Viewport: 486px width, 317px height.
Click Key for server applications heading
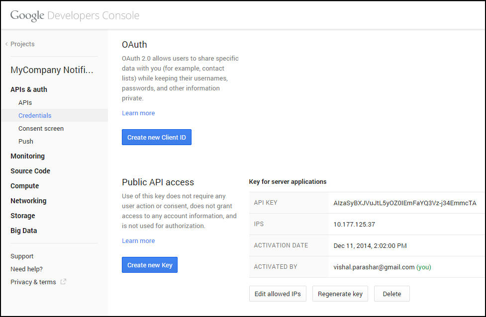click(x=288, y=182)
